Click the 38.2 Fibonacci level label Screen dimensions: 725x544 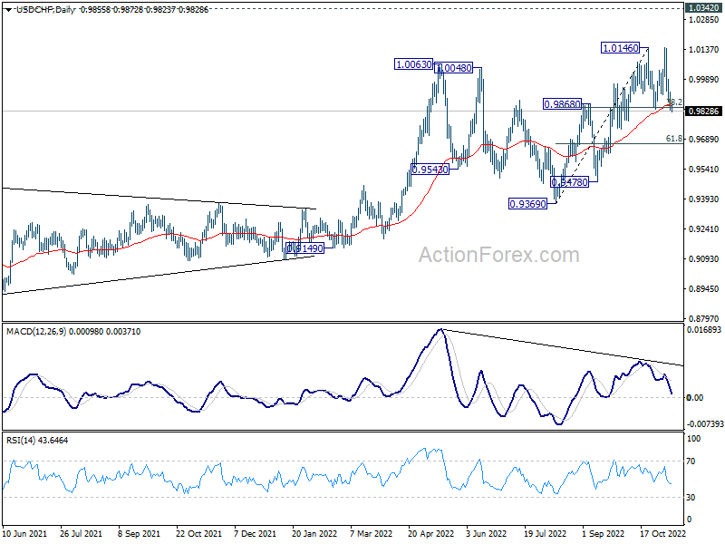click(674, 102)
